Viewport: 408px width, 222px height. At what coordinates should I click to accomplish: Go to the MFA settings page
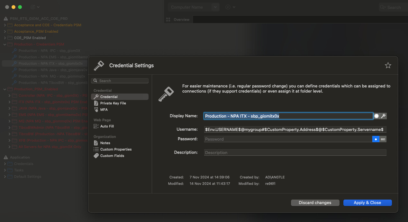104,110
